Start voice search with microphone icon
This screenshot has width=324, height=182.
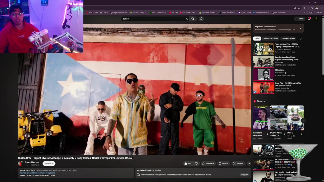click(x=201, y=19)
